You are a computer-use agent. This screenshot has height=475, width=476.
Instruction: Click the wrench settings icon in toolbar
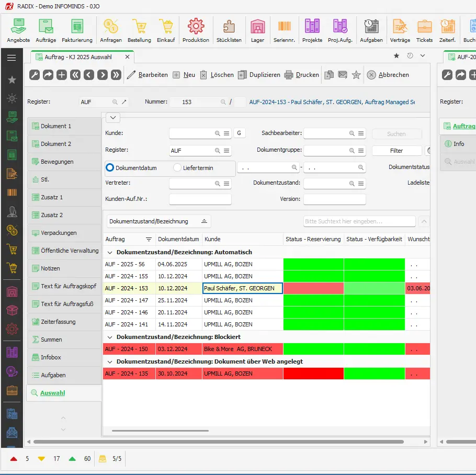(35, 75)
